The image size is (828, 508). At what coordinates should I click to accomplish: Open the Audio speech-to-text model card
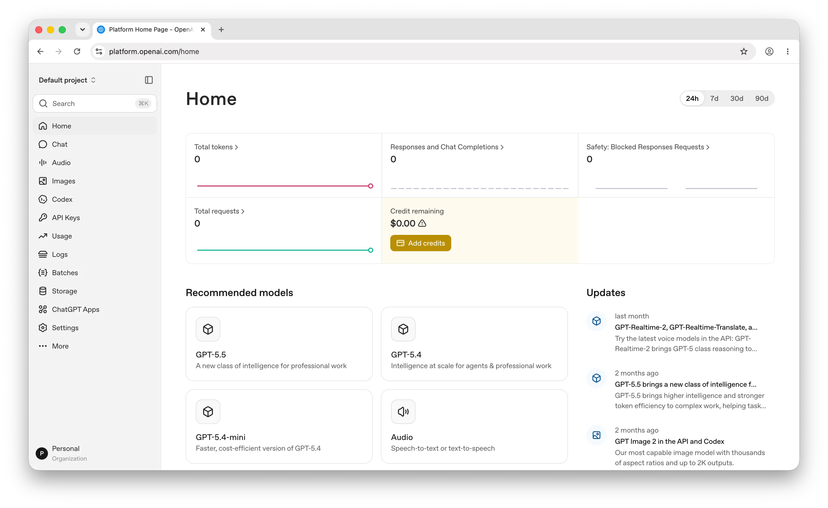click(474, 426)
